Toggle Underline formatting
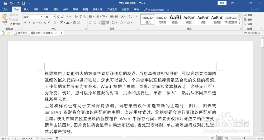 pyautogui.click(x=34, y=22)
